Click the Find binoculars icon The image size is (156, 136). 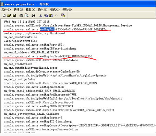coord(34,15)
